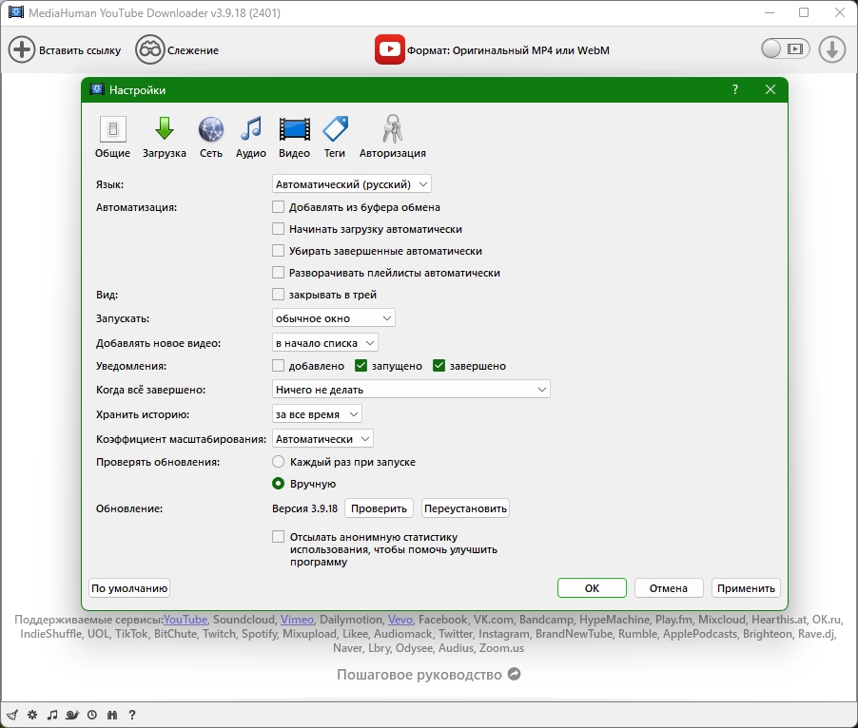858x728 pixels.
Task: Confirm settings with the OK button
Action: (x=592, y=588)
